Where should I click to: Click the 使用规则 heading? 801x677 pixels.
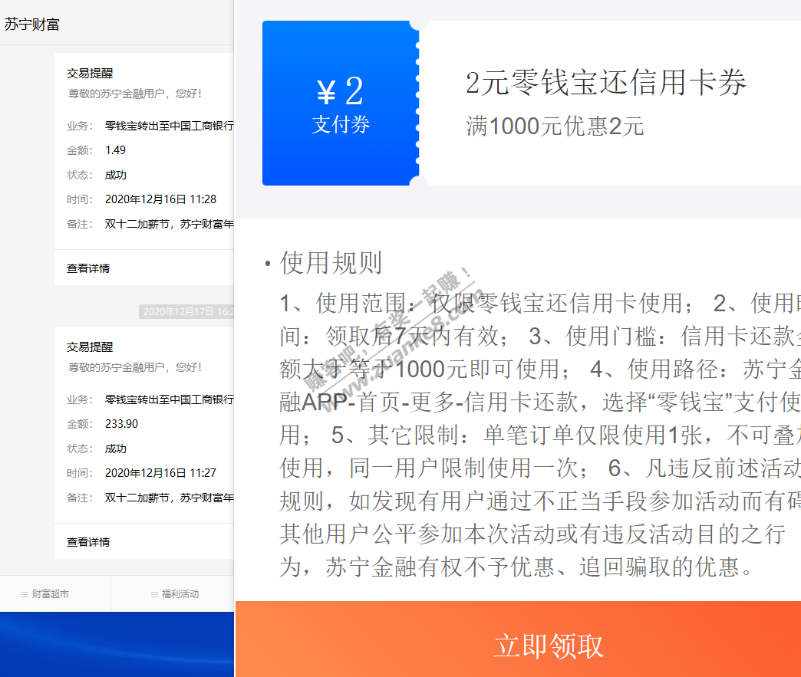click(x=331, y=263)
